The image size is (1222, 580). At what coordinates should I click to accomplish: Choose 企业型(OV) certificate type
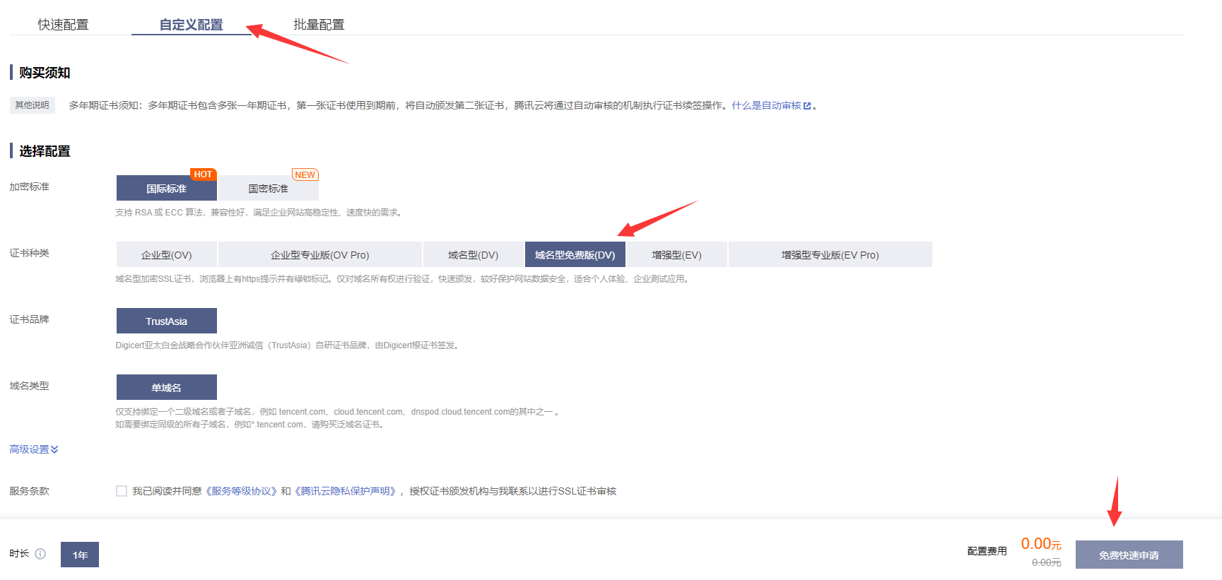(x=167, y=254)
